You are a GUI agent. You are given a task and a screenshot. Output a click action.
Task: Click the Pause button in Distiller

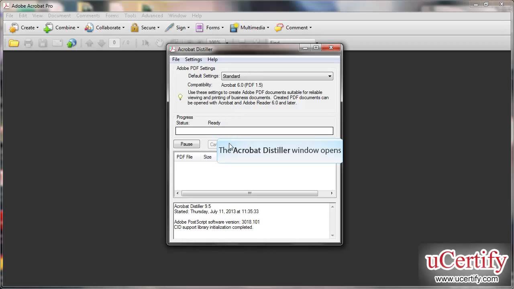186,144
